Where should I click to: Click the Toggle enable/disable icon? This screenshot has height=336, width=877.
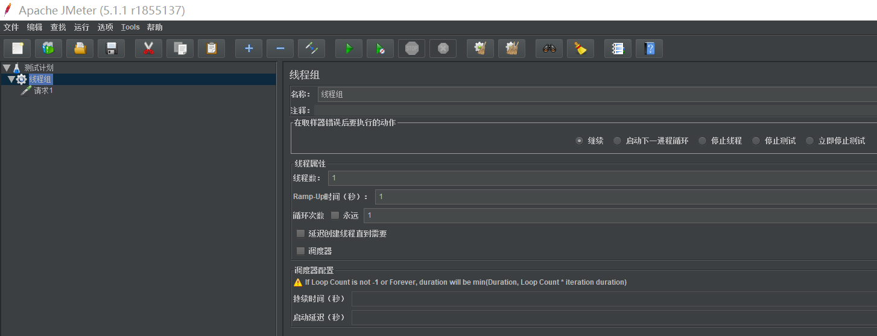click(311, 48)
